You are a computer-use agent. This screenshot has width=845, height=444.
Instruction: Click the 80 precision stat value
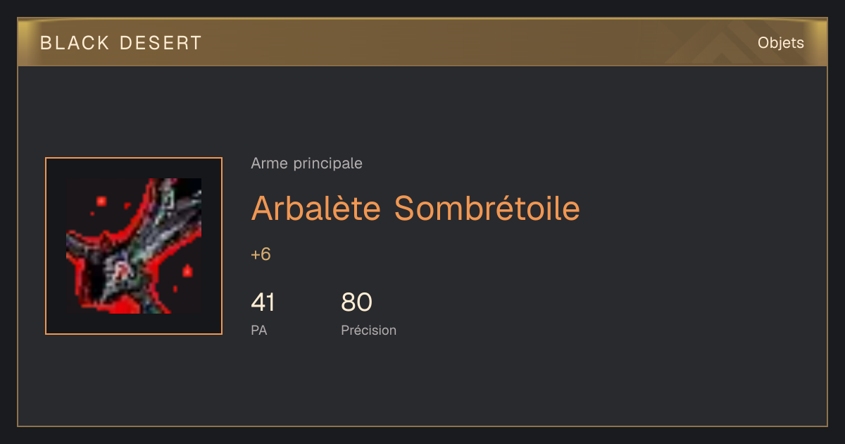click(356, 302)
